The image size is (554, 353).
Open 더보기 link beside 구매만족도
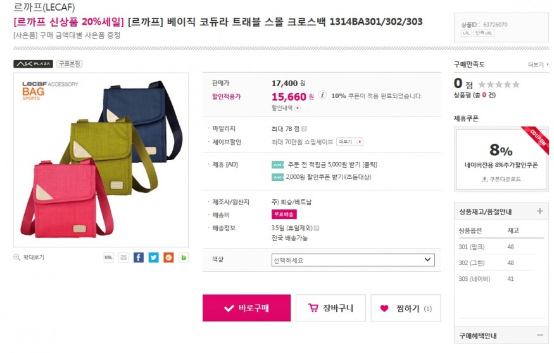click(538, 65)
